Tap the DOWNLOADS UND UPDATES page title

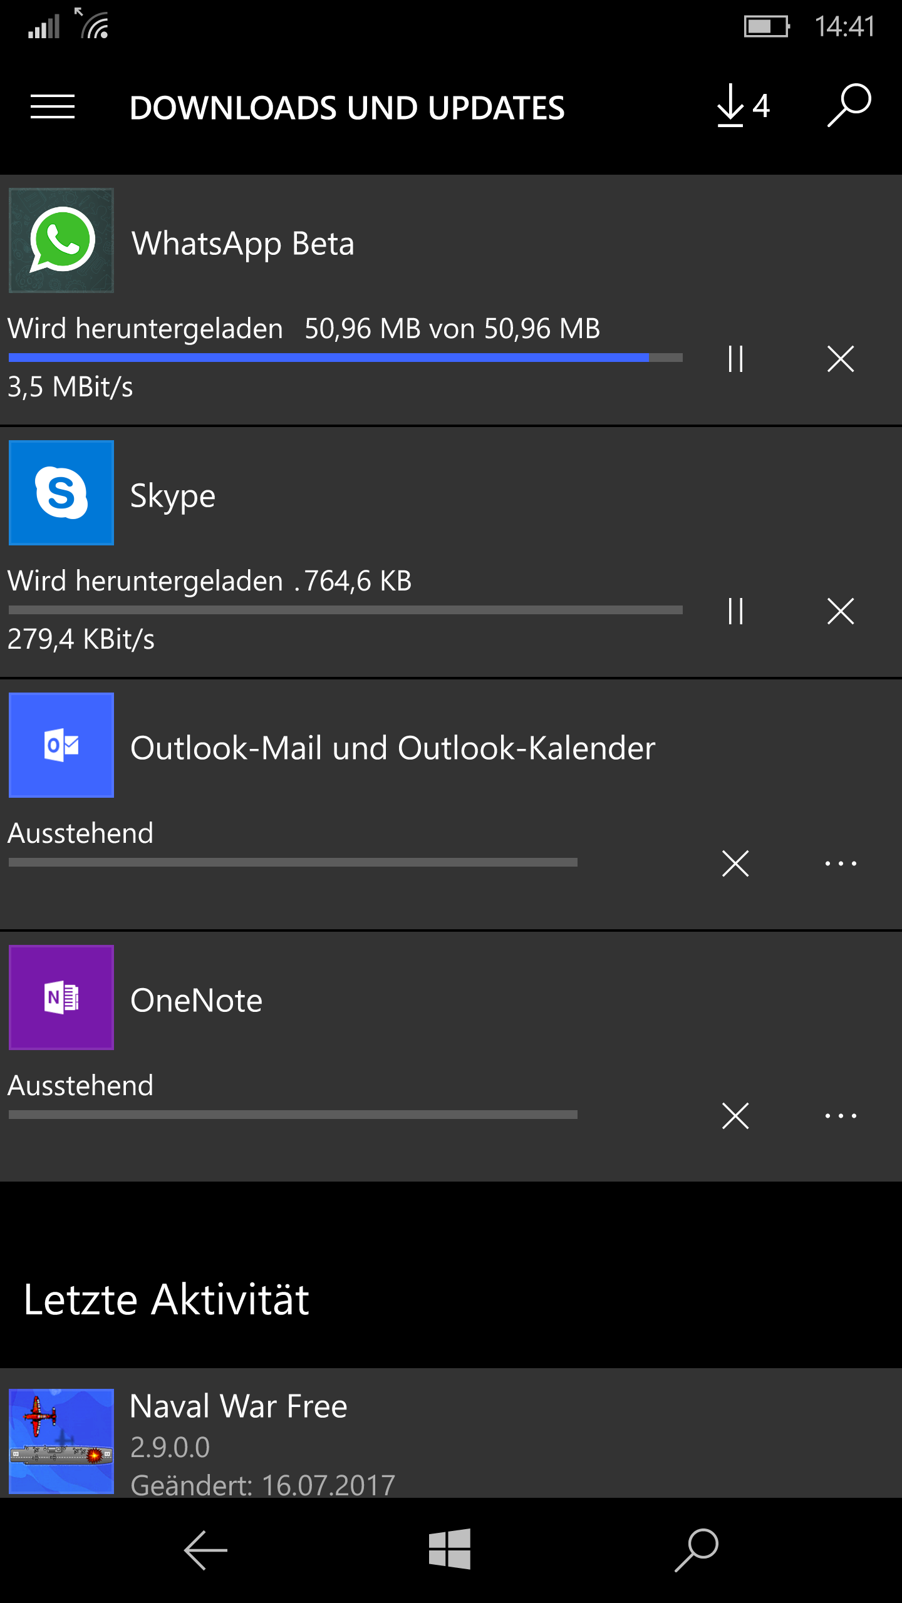(347, 108)
